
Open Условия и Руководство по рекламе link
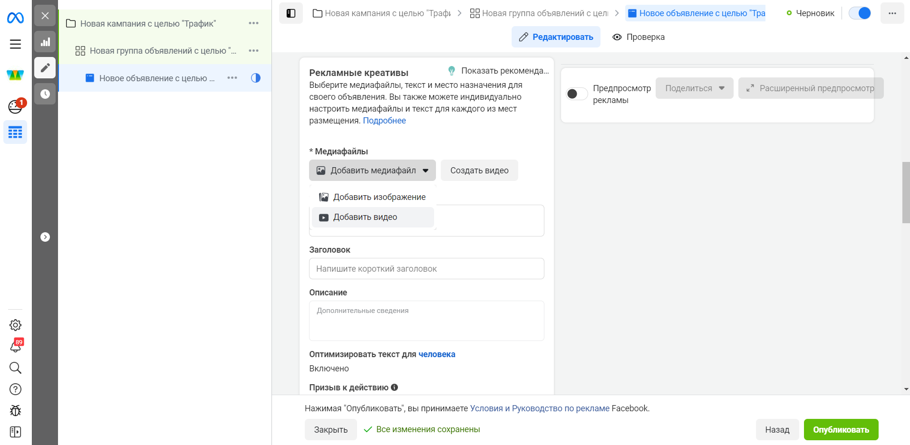[x=540, y=408]
